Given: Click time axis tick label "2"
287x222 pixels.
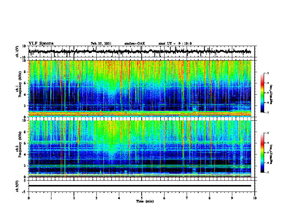Looking at the screenshot, I should pyautogui.click(x=74, y=198).
